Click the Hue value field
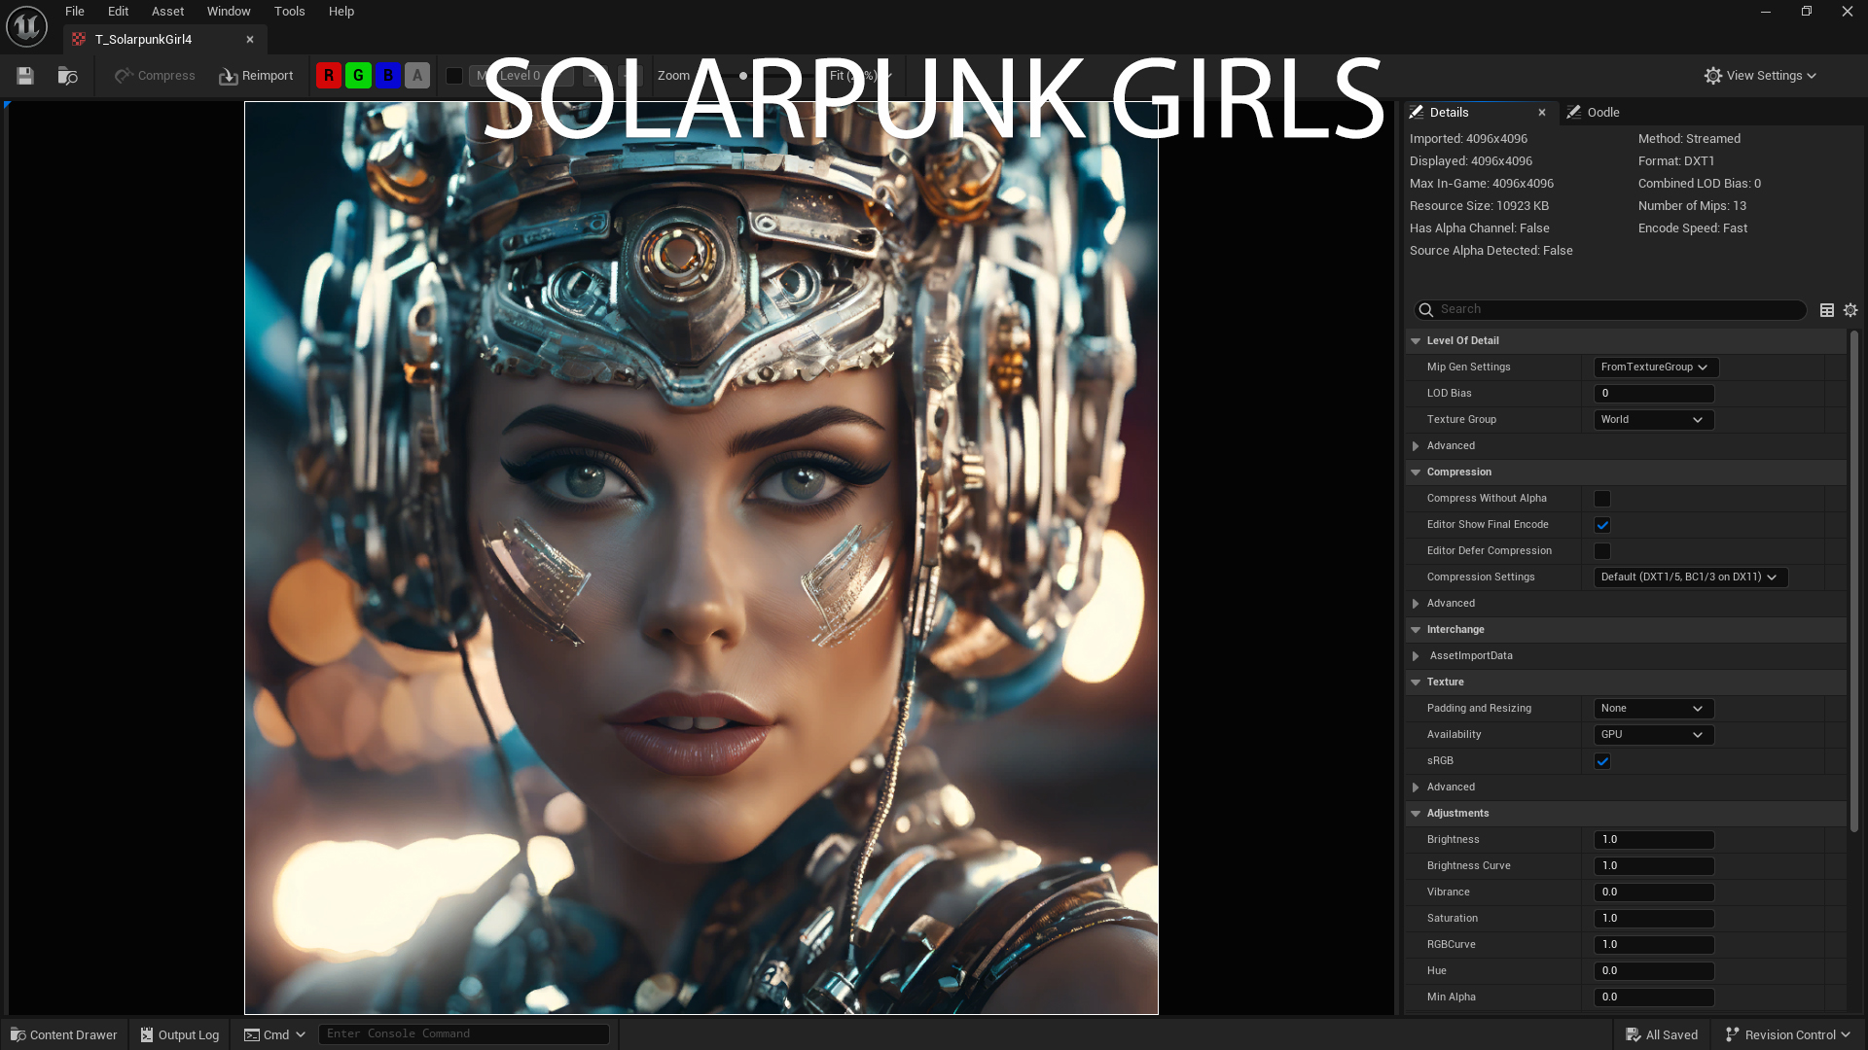This screenshot has width=1868, height=1050. [x=1654, y=971]
